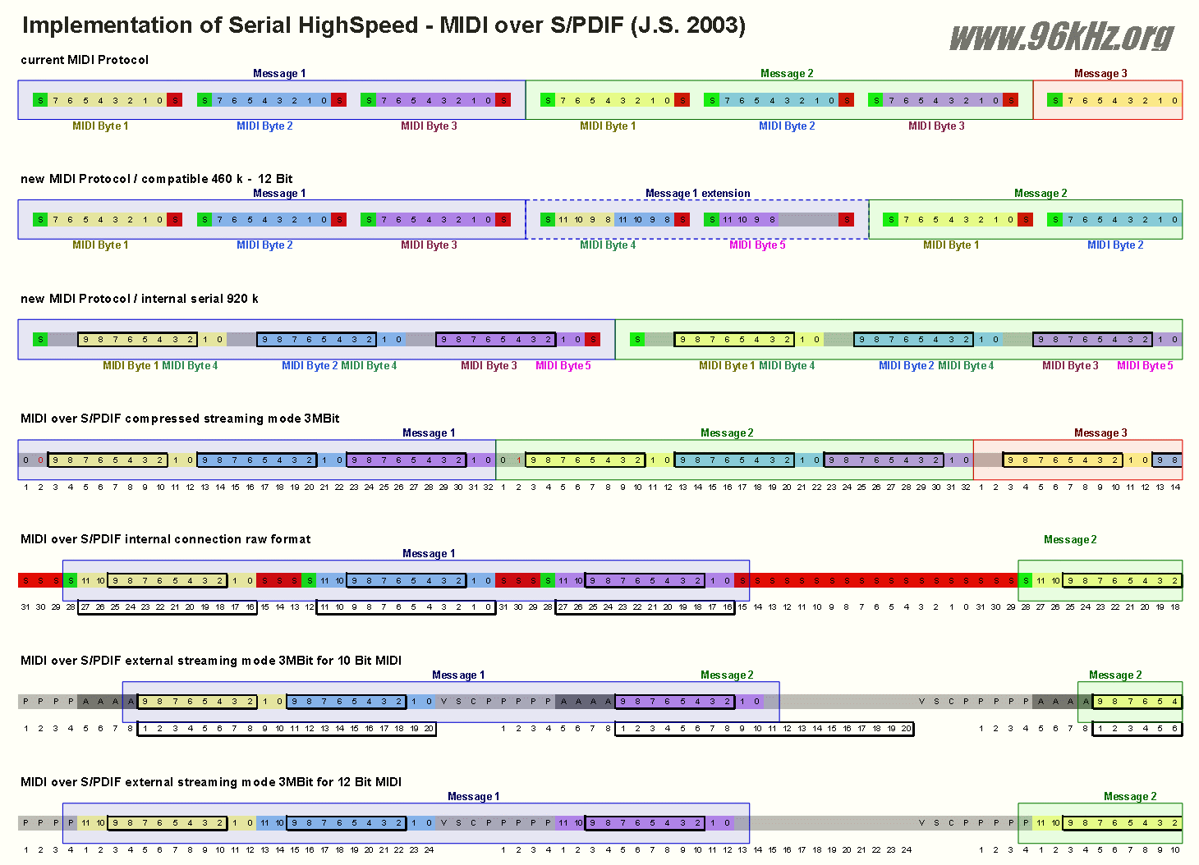The image size is (1199, 865).
Task: Select 'Message 2' label in compatible 460 k section
Action: coord(1041,194)
